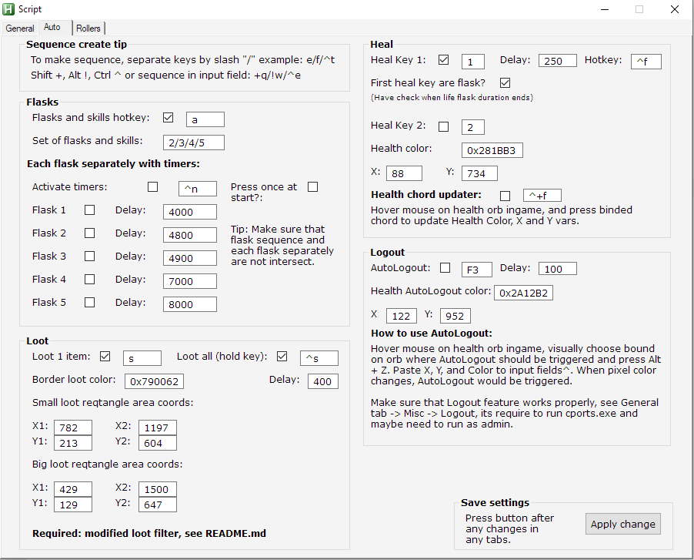This screenshot has width=694, height=560.
Task: Enable the Flask 1 checkbox
Action: 90,210
